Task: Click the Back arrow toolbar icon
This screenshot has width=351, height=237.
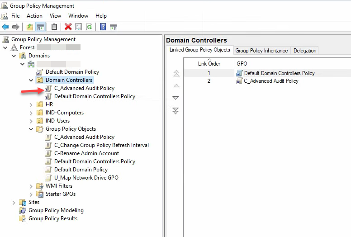Action: 5,27
